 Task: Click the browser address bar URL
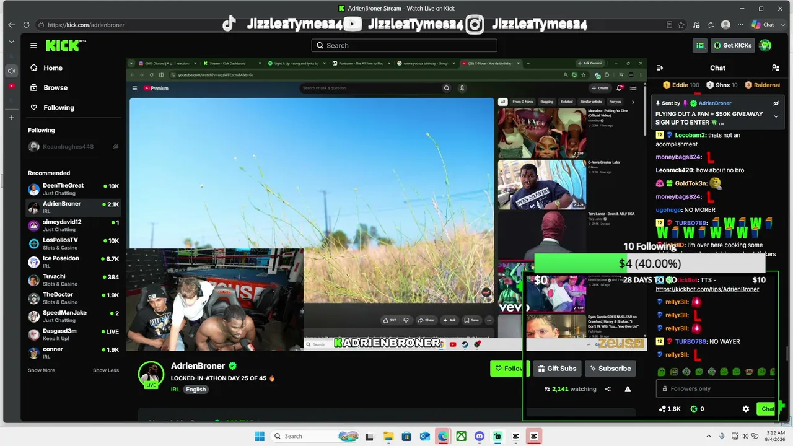(x=86, y=25)
